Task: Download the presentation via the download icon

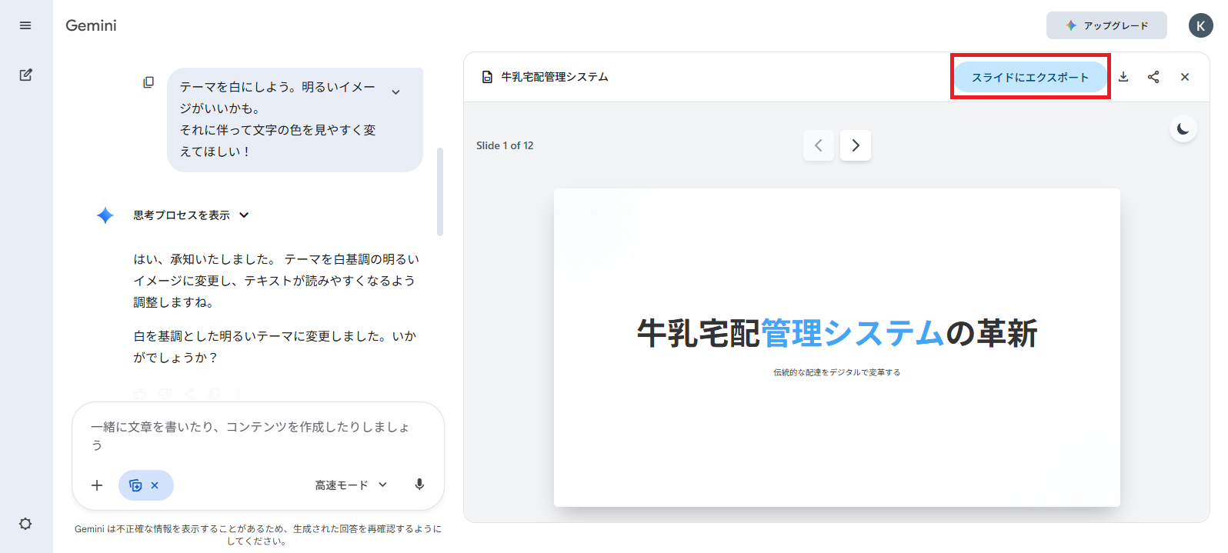Action: point(1123,77)
